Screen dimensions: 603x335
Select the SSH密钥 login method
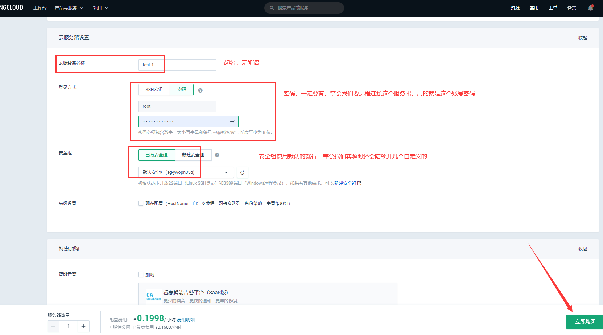pos(154,90)
